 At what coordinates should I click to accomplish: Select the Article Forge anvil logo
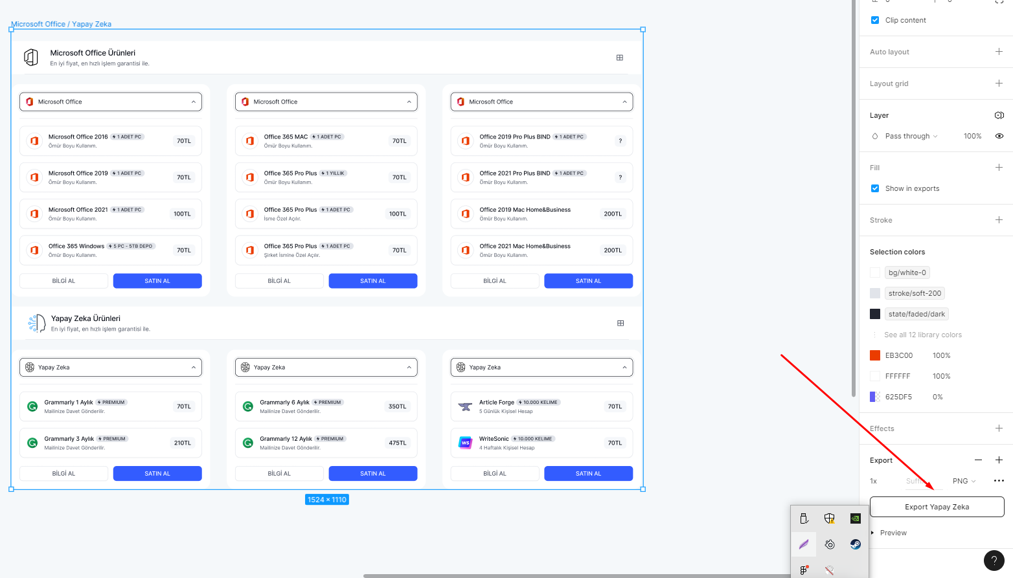coord(465,406)
